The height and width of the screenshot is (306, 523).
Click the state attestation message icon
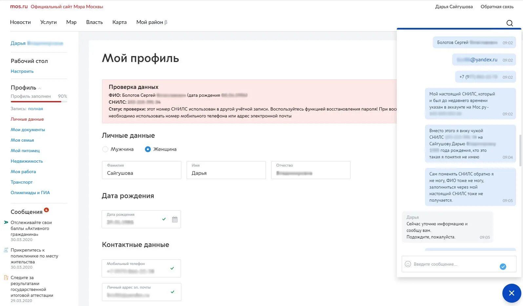(6, 277)
